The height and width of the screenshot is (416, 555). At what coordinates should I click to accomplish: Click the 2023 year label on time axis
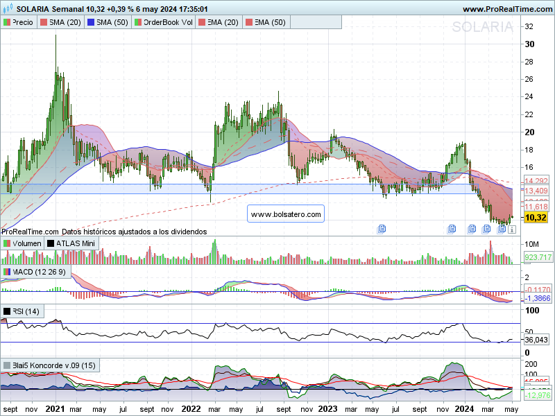(x=327, y=409)
